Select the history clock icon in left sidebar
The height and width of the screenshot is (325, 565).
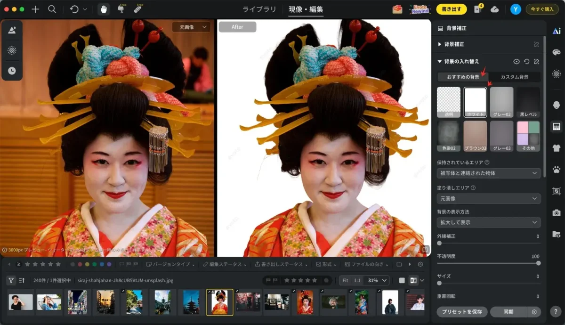click(x=12, y=71)
